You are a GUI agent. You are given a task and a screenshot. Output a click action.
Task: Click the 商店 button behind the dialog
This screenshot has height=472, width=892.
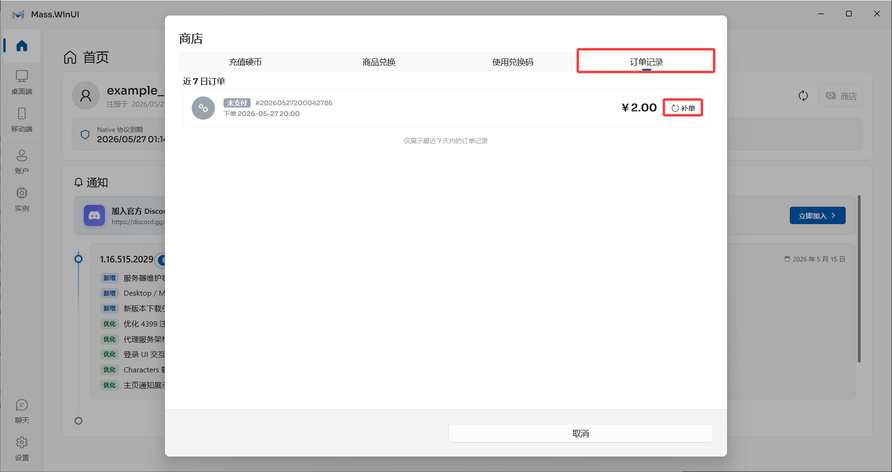pos(841,96)
